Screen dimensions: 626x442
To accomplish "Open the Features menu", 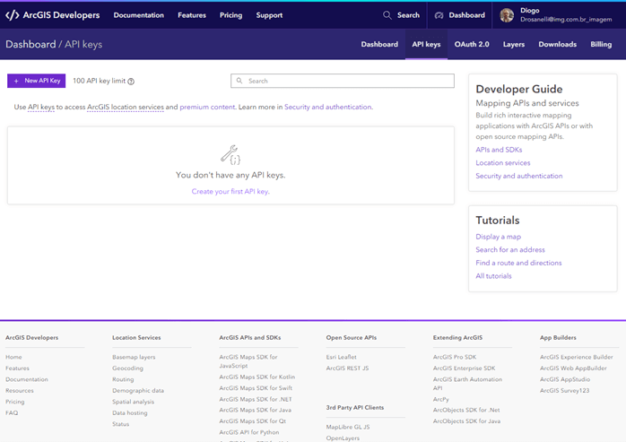I will tap(192, 15).
